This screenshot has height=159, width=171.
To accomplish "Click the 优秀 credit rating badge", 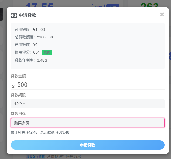I will (47, 52).
